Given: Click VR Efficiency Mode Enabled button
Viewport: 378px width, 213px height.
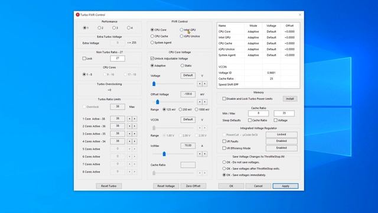Looking at the screenshot, I should [x=282, y=148].
